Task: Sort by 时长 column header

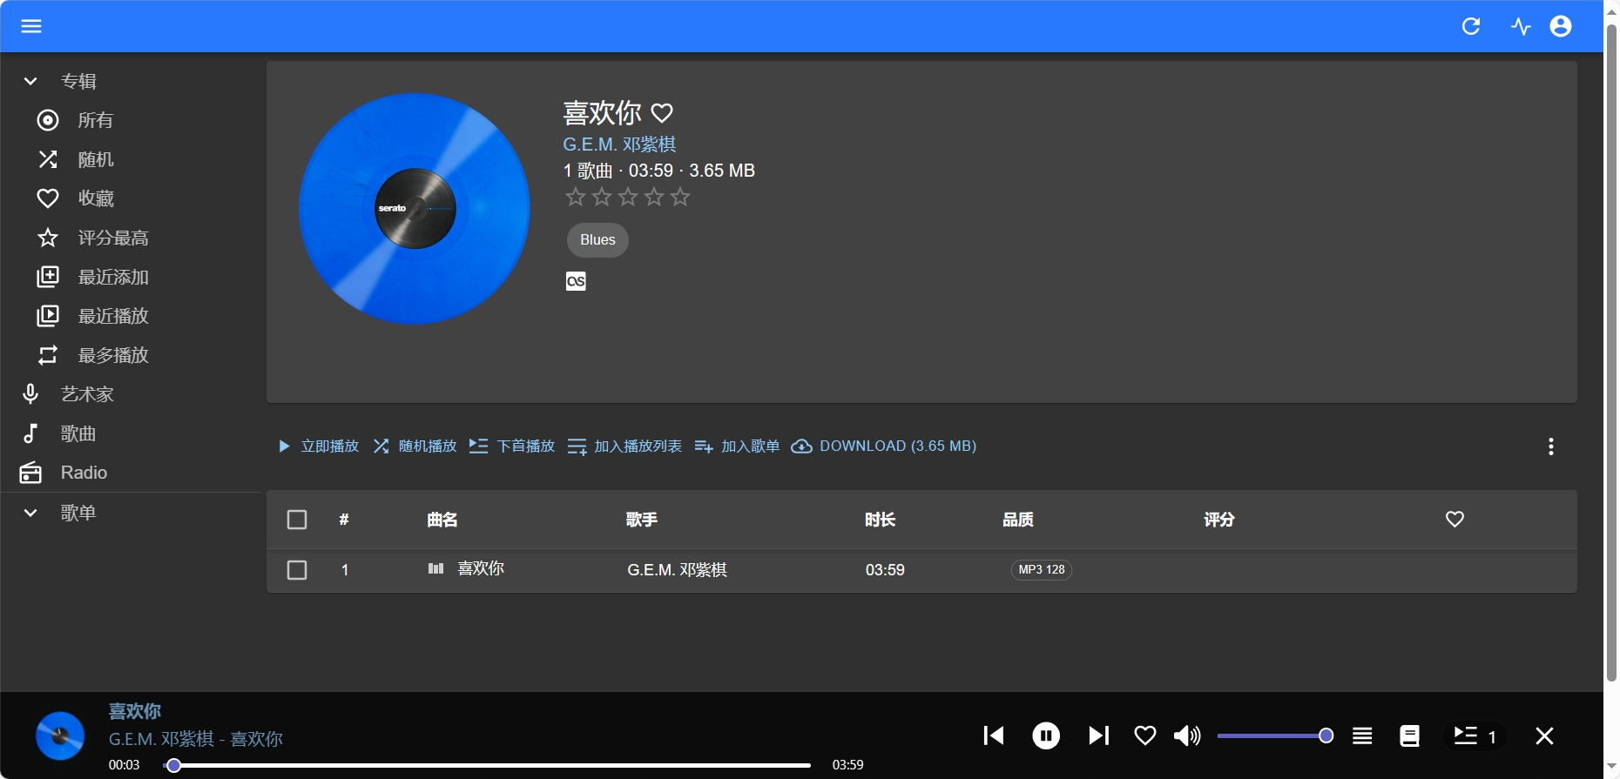Action: [x=880, y=520]
